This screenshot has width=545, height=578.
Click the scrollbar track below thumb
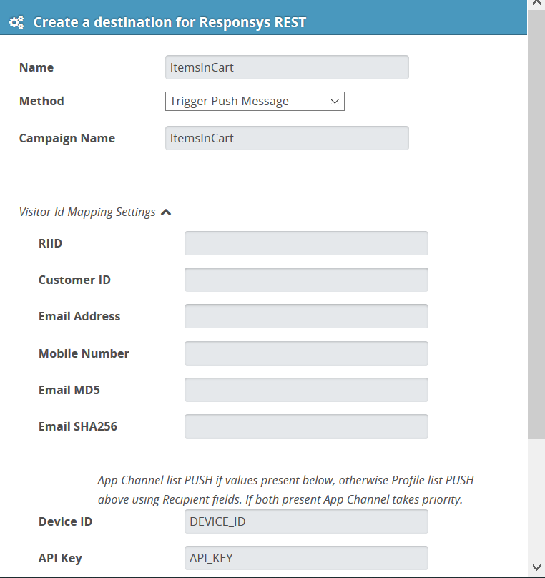[x=536, y=499]
